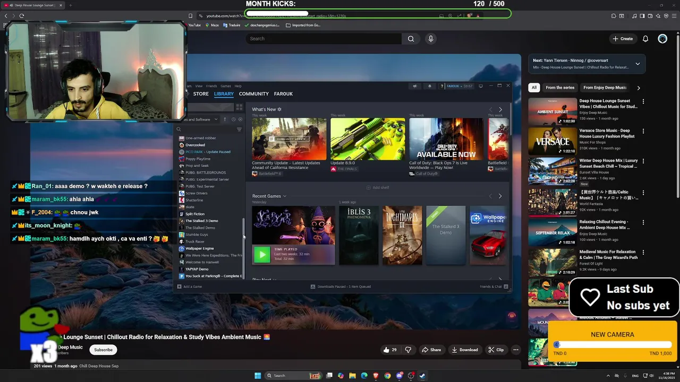Clip the YouTube video
The height and width of the screenshot is (382, 680).
click(x=496, y=350)
